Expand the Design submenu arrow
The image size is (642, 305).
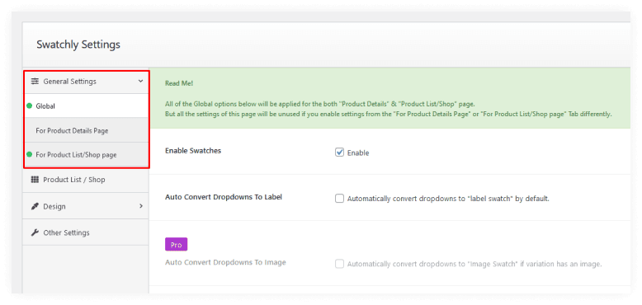141,206
